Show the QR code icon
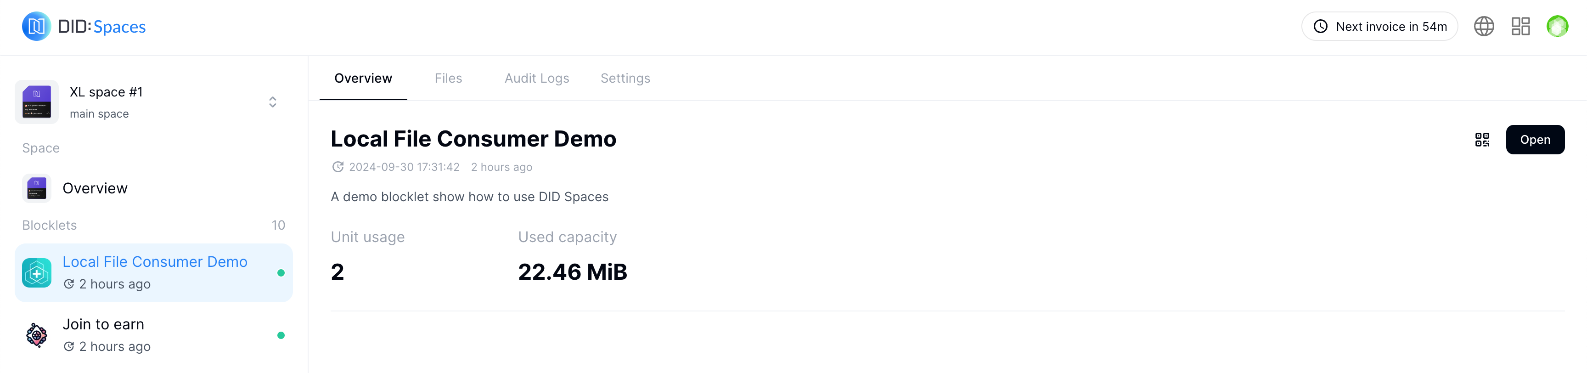1587x373 pixels. (1482, 140)
